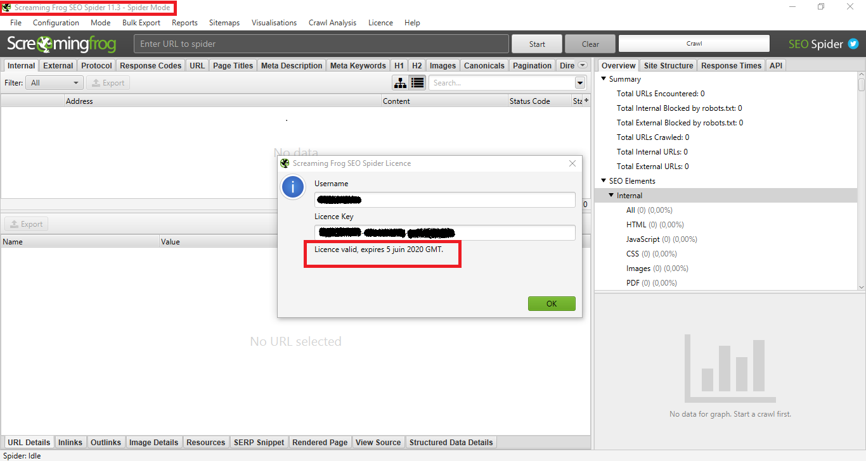Click the Export icon next to the Filter dropdown
Screen dimensions: 866x461
[x=108, y=82]
